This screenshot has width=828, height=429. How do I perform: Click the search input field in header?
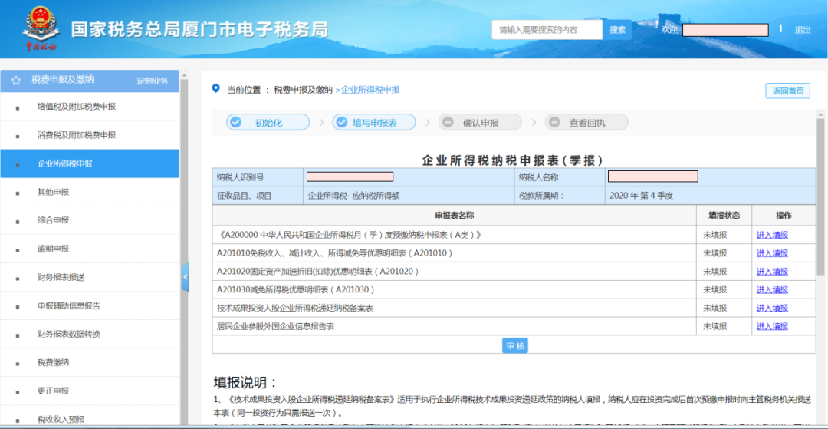(x=546, y=30)
